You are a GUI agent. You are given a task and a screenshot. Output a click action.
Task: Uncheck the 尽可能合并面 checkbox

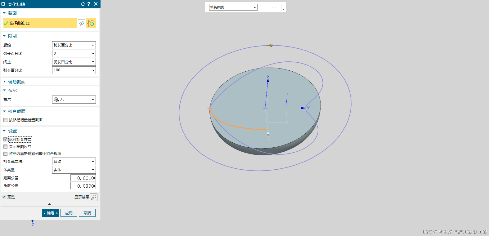click(5, 140)
